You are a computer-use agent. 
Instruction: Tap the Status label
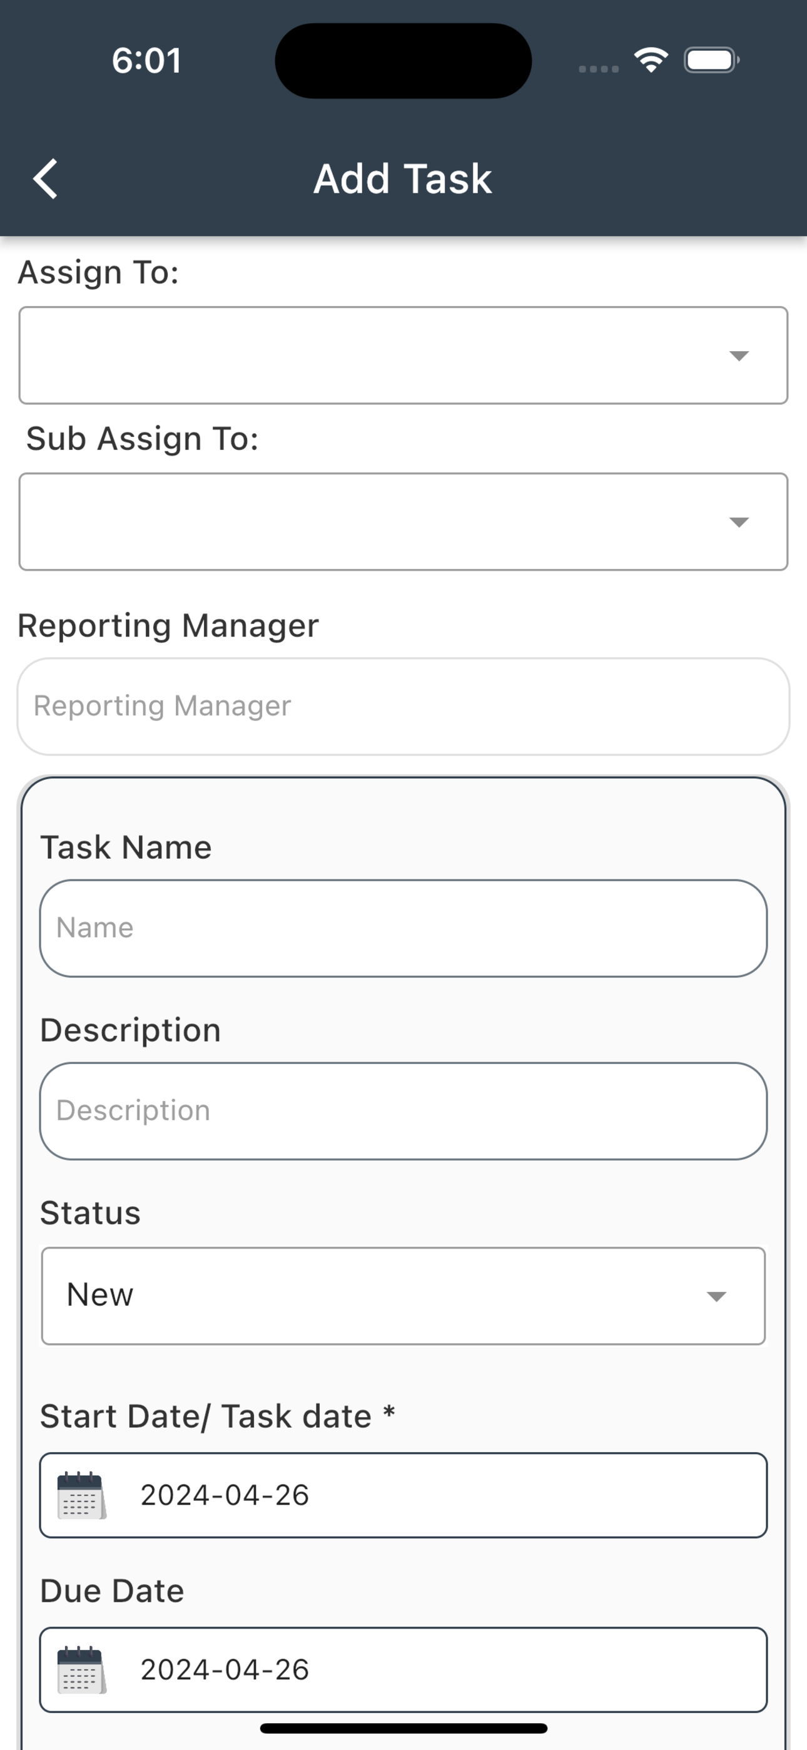tap(90, 1212)
